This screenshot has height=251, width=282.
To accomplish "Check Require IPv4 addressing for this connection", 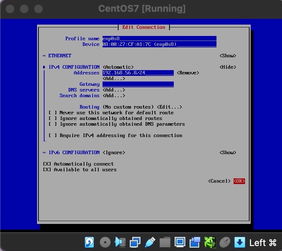I will pyautogui.click(x=115, y=135).
